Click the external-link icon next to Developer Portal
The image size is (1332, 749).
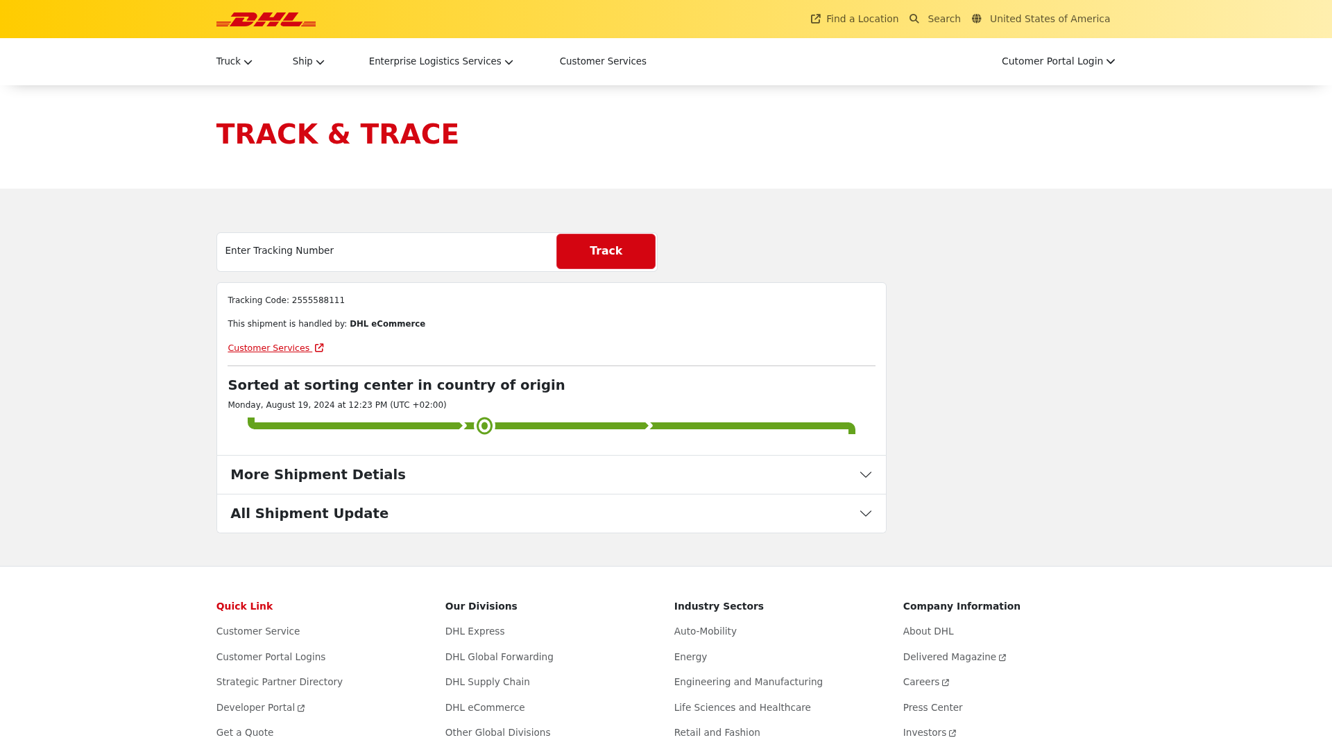(x=301, y=708)
